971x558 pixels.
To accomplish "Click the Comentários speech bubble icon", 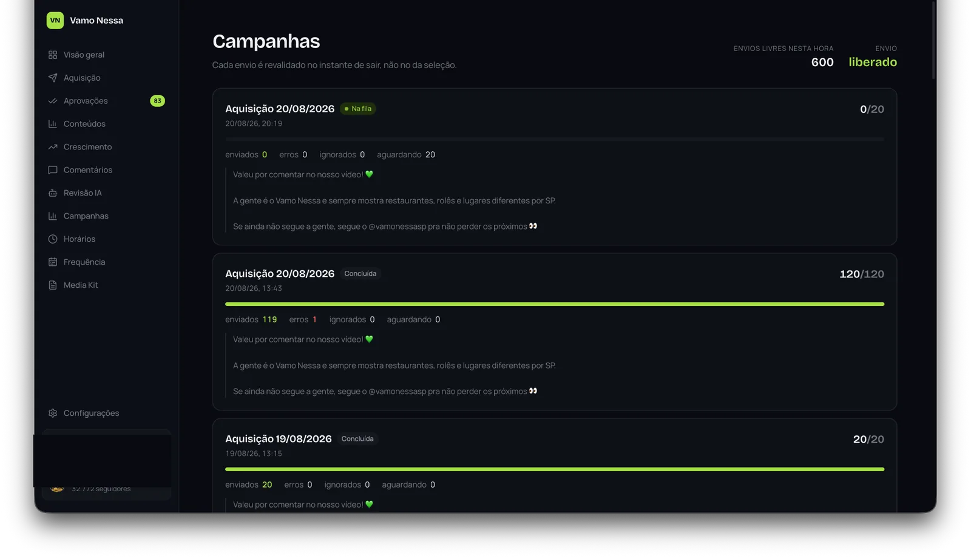I will pos(53,170).
